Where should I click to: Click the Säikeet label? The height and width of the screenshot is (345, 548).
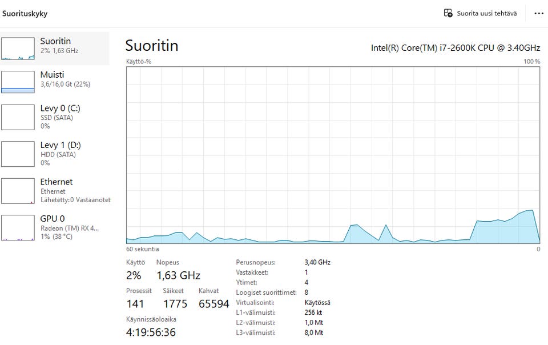pyautogui.click(x=174, y=291)
